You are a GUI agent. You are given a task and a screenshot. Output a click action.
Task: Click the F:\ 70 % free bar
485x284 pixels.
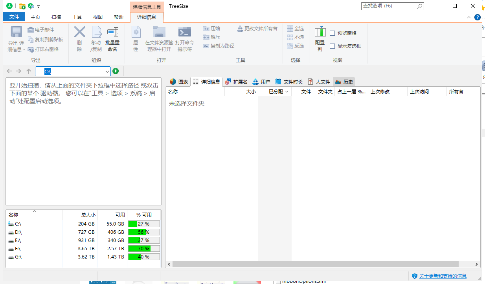[144, 248]
